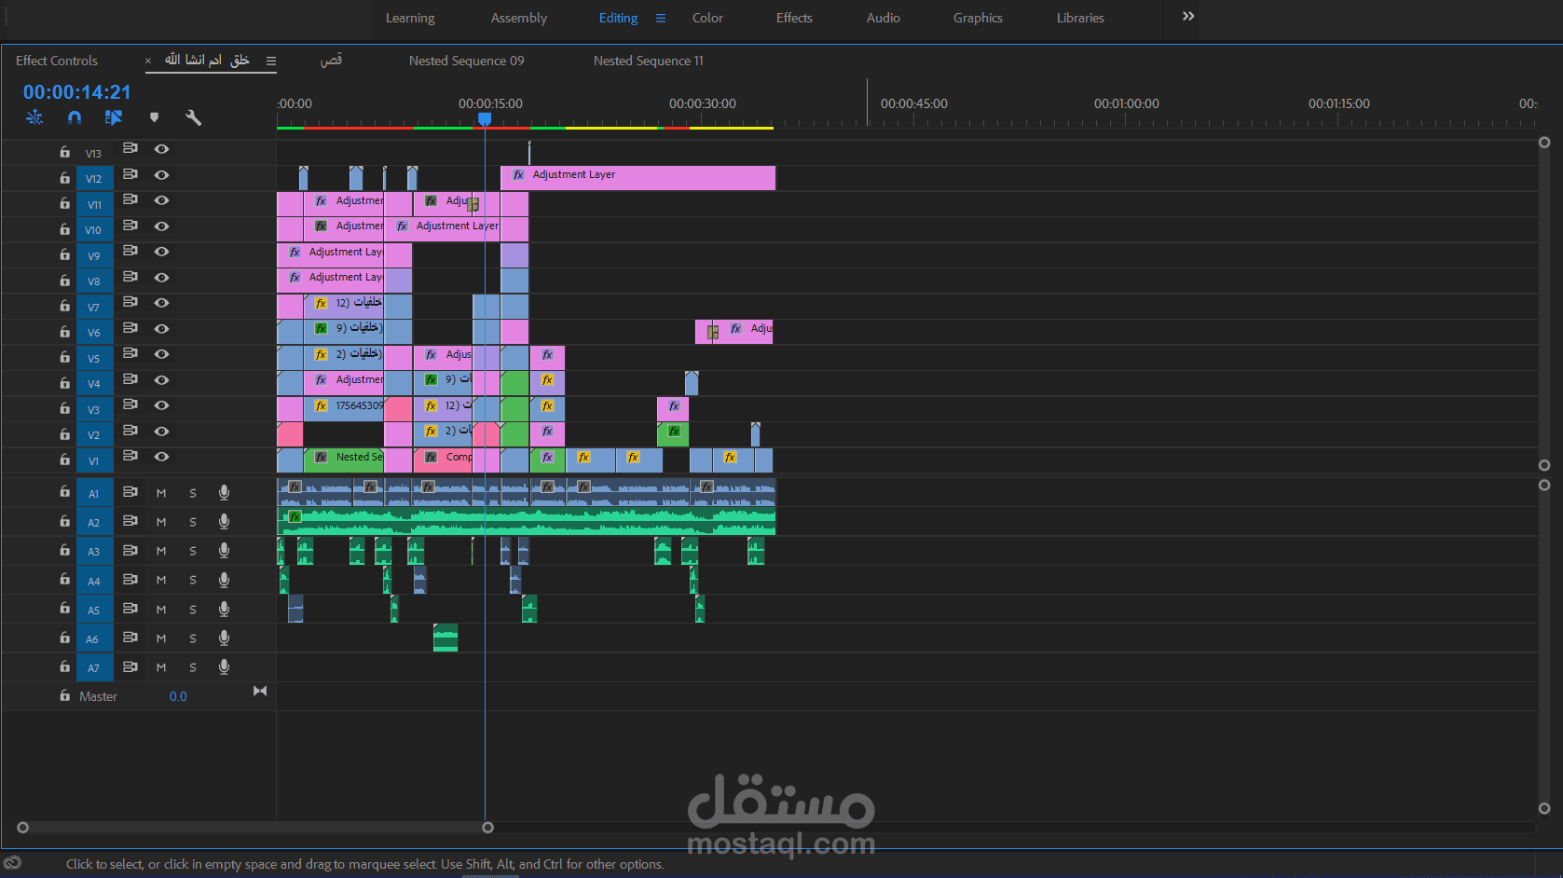Toggle track lock for V7

[64, 305]
